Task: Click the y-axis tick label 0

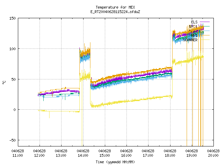Action: pyautogui.click(x=14, y=110)
